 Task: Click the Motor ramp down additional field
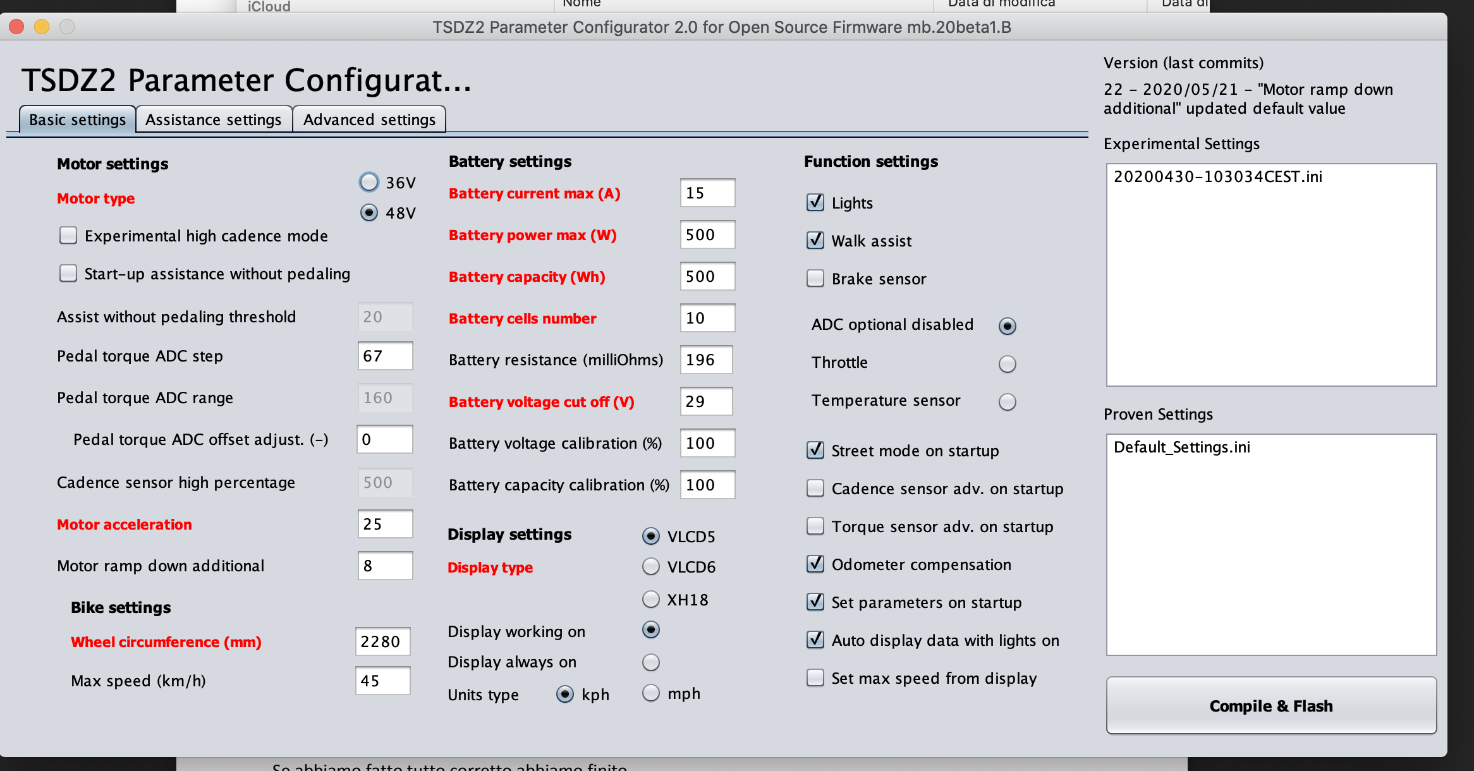coord(385,566)
